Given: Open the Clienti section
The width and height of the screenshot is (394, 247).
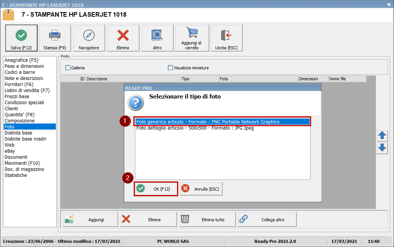Looking at the screenshot, I should click(11, 108).
